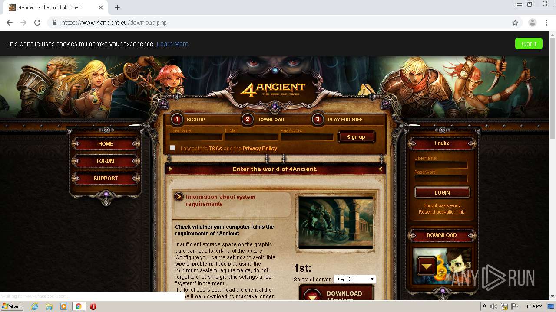Click Forgot password link
The width and height of the screenshot is (556, 312).
(x=442, y=205)
